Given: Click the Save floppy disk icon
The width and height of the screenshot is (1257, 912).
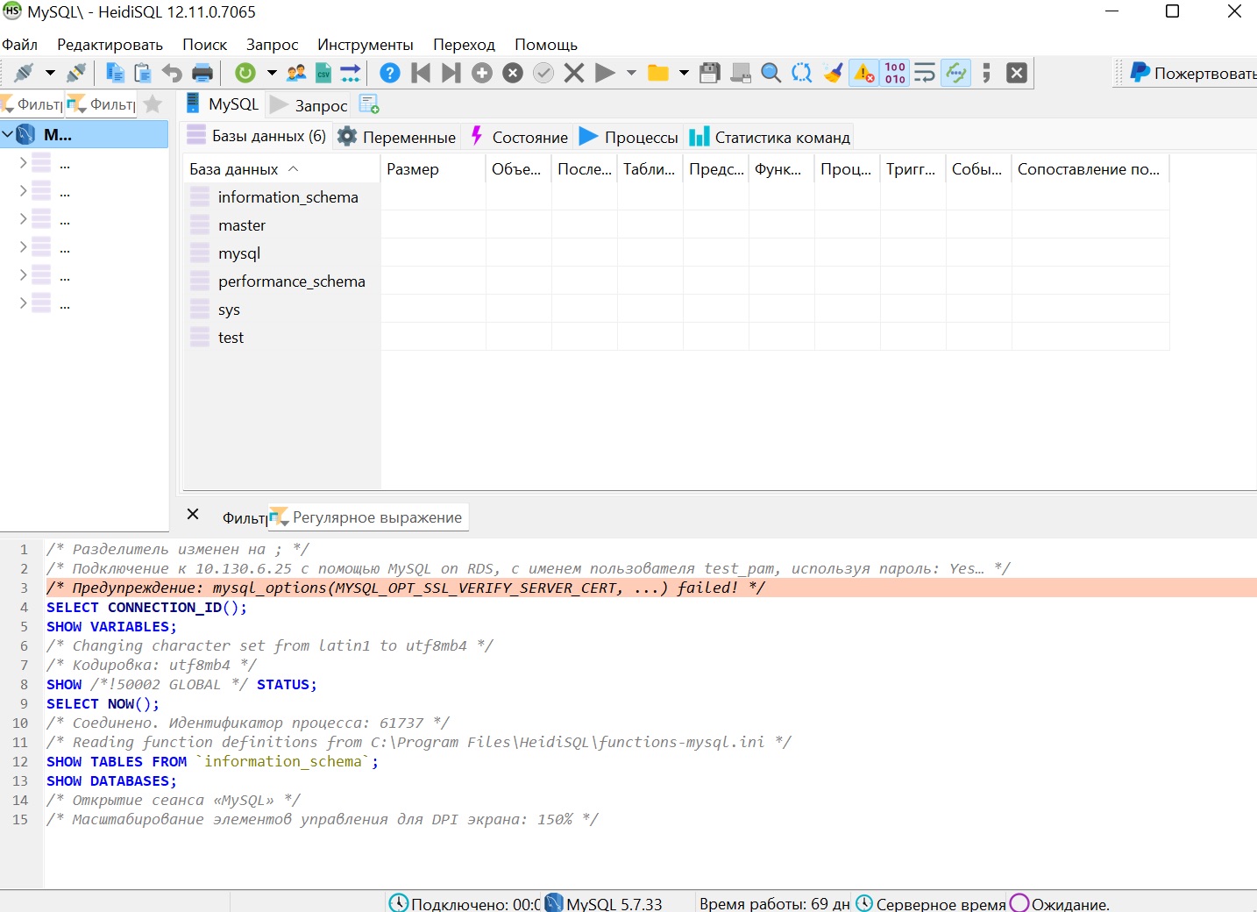Looking at the screenshot, I should [x=710, y=74].
